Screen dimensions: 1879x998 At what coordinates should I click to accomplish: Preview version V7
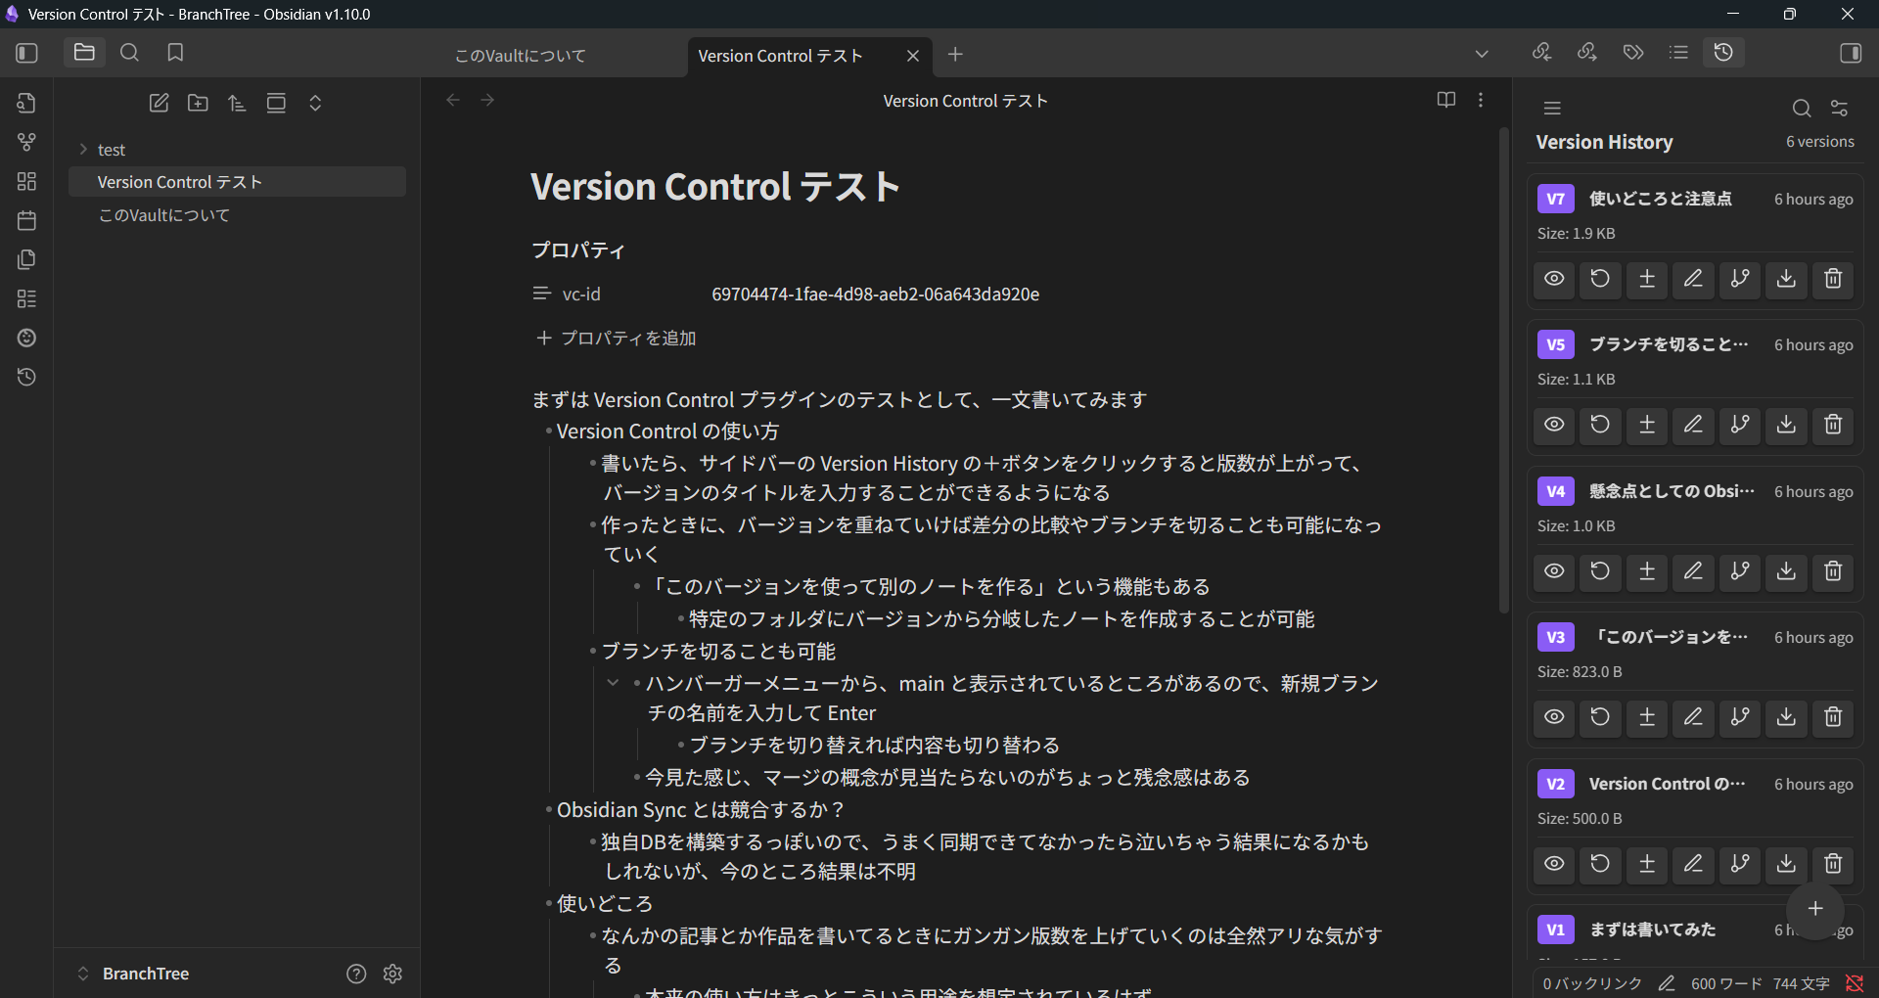tap(1554, 279)
